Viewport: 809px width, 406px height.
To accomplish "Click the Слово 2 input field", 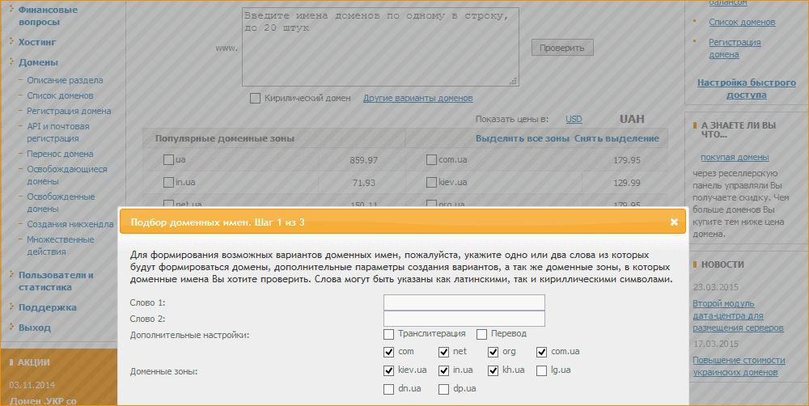I will 464,319.
